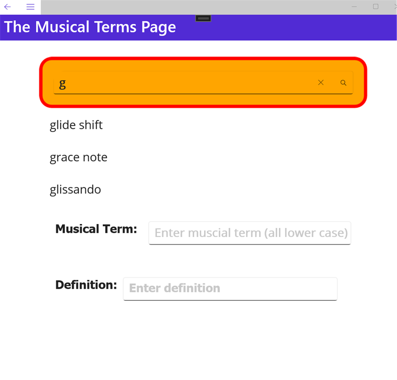Viewport: 397px width, 380px height.
Task: Maximize the application window
Action: pos(376,7)
